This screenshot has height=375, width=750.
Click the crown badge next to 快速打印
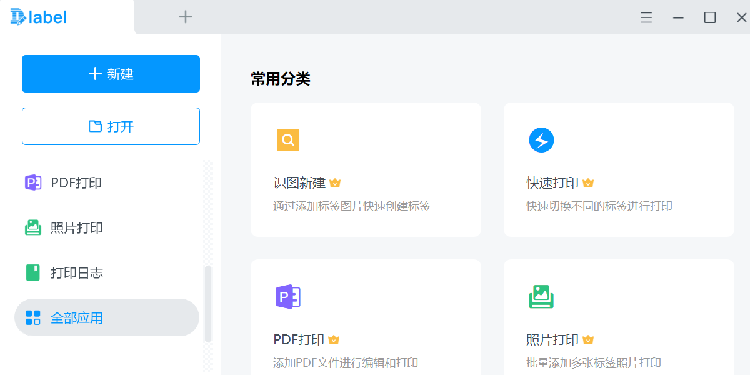pos(588,183)
